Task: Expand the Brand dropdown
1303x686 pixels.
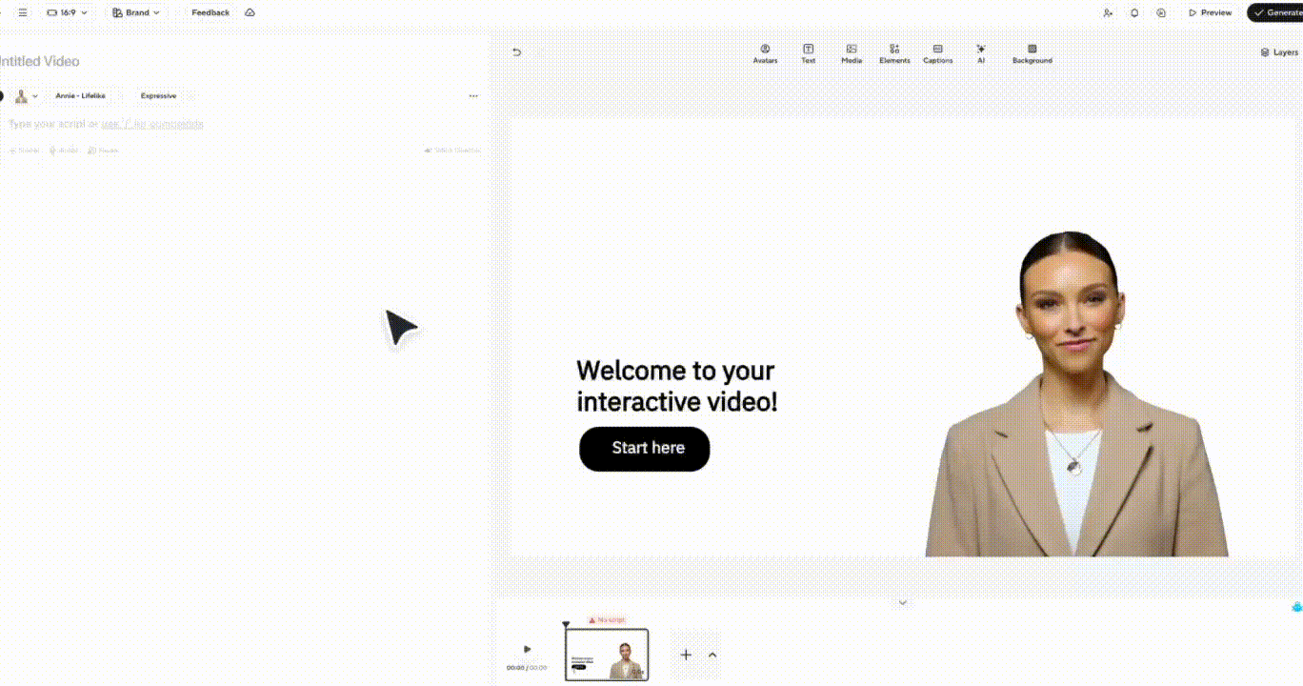Action: [x=136, y=12]
